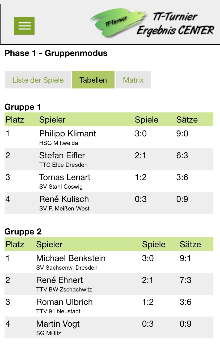Click Sätze column header in Gruppe 2
The height and width of the screenshot is (361, 220).
point(191,244)
